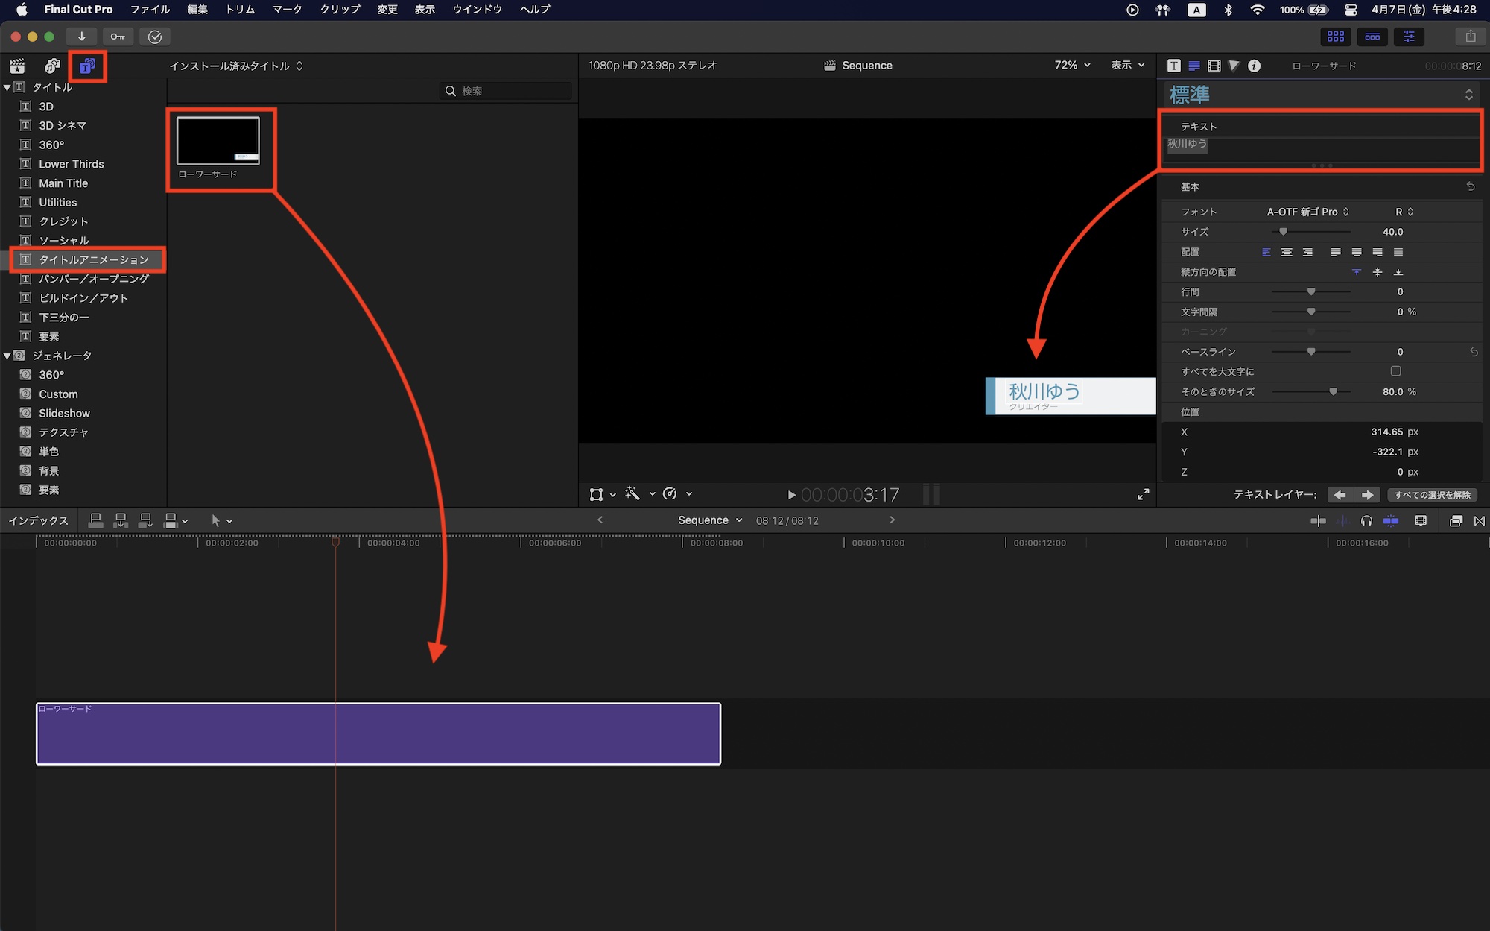Open the Titles and Generators sidebar icon
The height and width of the screenshot is (931, 1490).
point(87,66)
